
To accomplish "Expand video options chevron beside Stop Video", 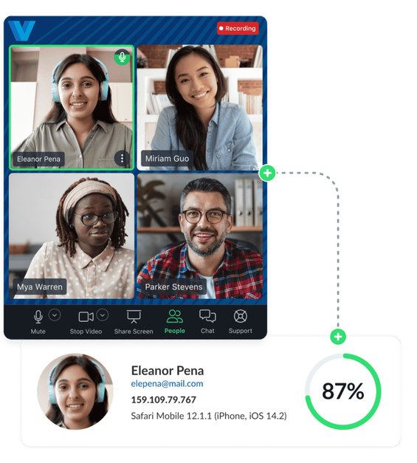I will (103, 315).
